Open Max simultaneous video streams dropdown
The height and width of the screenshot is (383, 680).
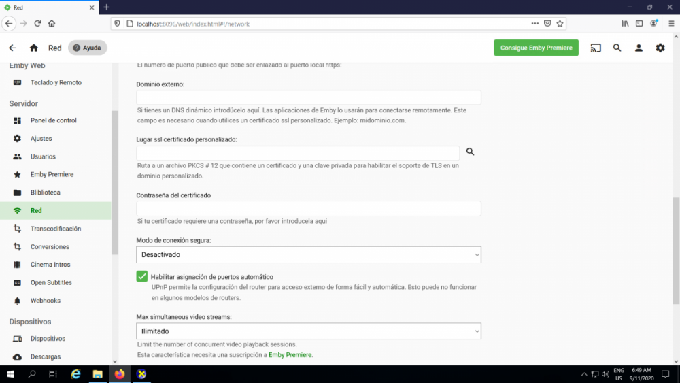pos(308,331)
